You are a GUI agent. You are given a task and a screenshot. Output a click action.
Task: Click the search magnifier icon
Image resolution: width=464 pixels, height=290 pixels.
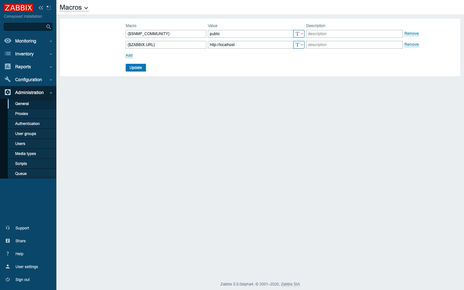(49, 27)
